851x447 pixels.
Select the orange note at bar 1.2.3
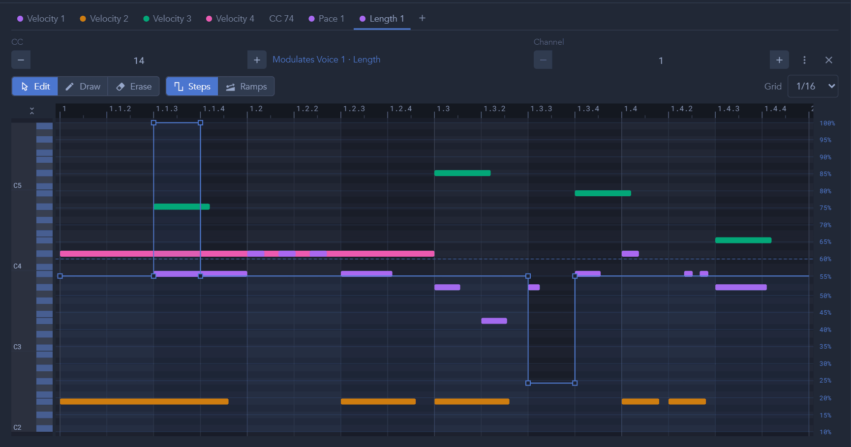378,402
